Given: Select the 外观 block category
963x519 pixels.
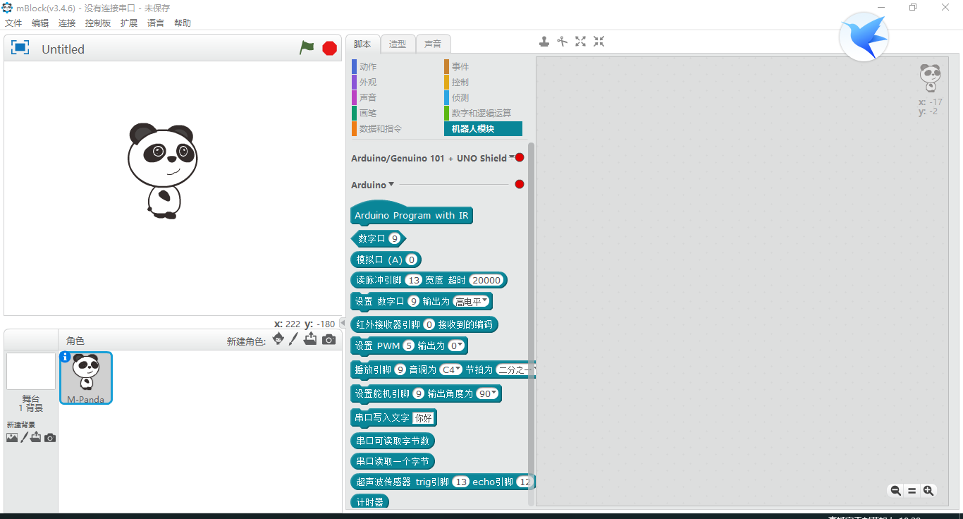Looking at the screenshot, I should pos(367,83).
